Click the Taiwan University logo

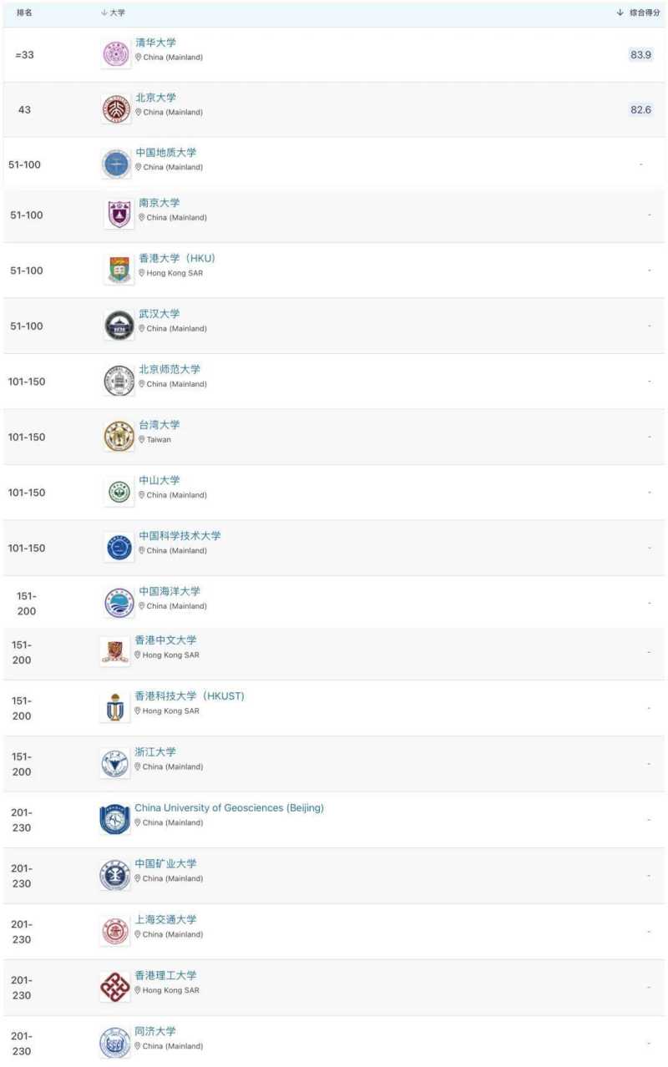(119, 436)
